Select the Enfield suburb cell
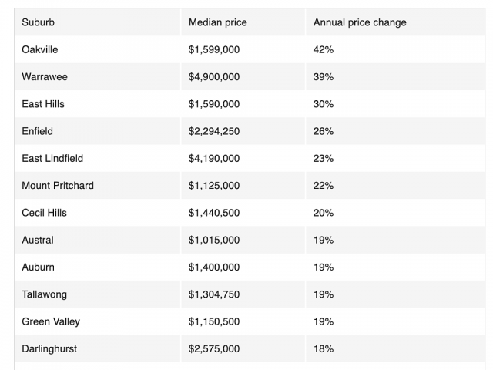Image resolution: width=493 pixels, height=370 pixels. (38, 131)
